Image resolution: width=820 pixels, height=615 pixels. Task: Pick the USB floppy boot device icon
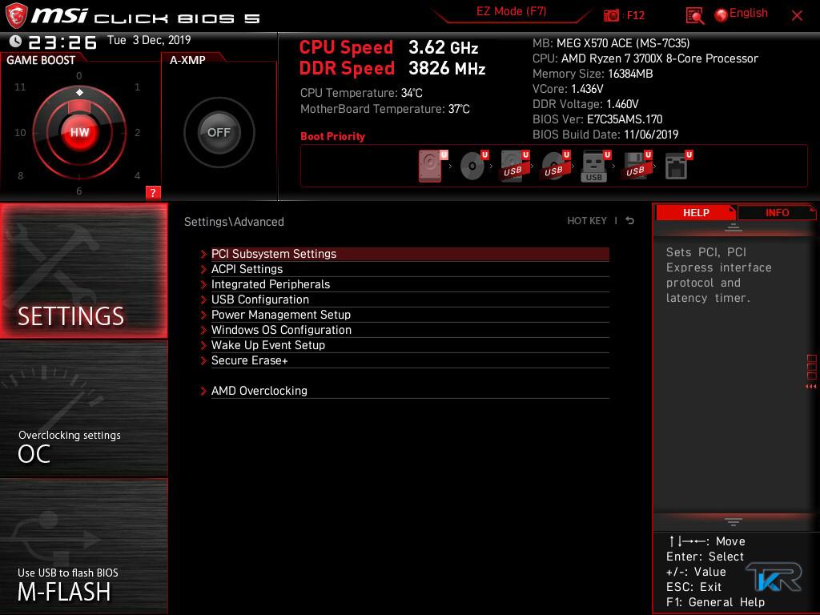(637, 166)
